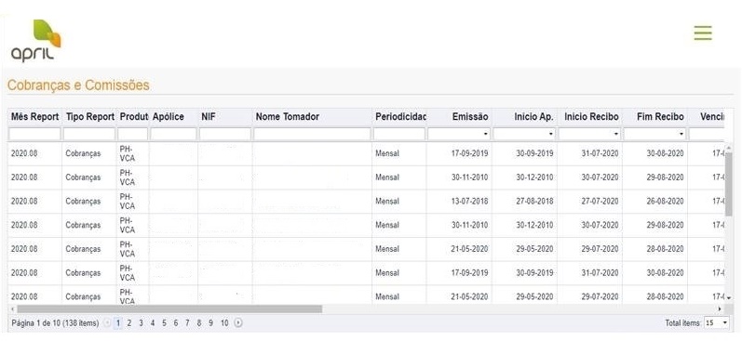742x341 pixels.
Task: Go to page 4
Action: click(x=153, y=323)
